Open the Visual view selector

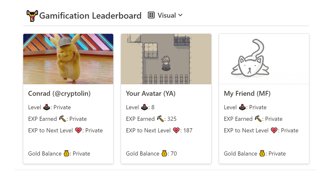point(165,15)
